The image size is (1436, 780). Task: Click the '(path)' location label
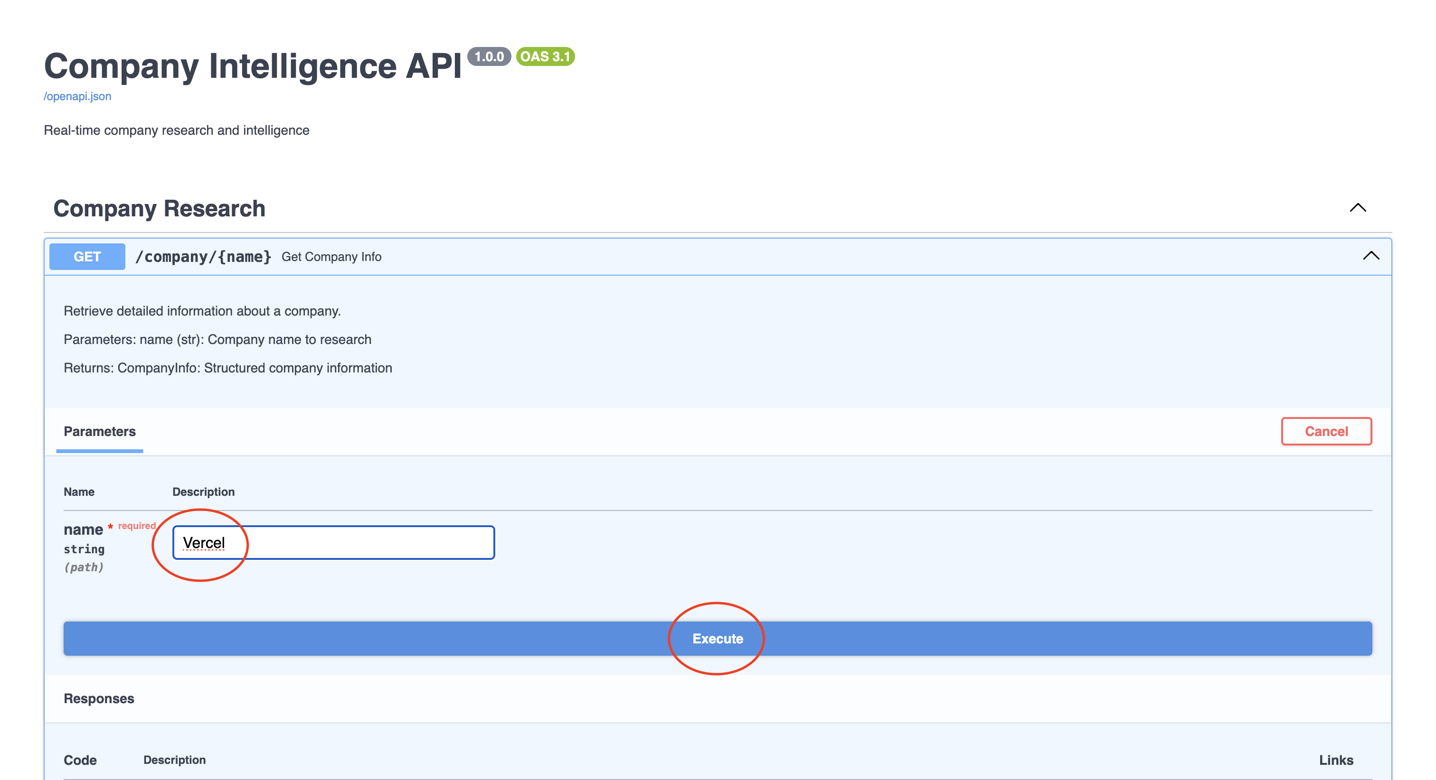pyautogui.click(x=84, y=567)
